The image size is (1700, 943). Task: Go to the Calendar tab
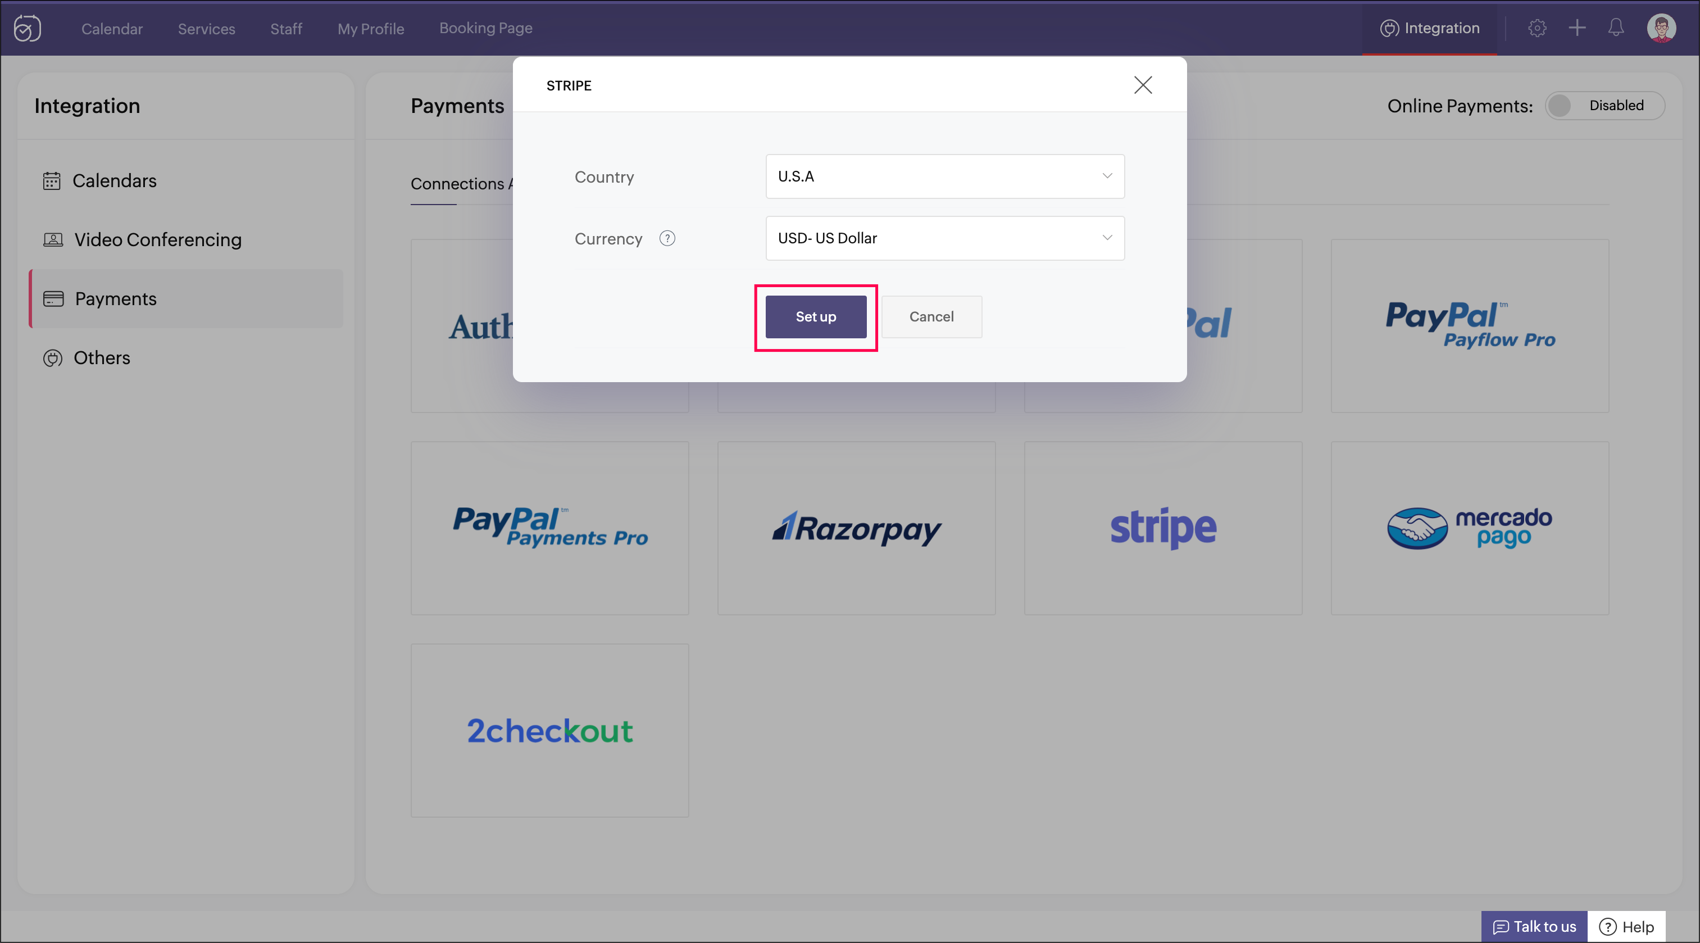[x=112, y=29]
